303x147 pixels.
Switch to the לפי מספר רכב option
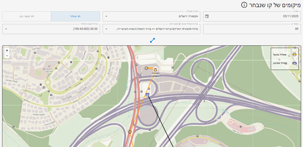pyautogui.click(x=27, y=16)
